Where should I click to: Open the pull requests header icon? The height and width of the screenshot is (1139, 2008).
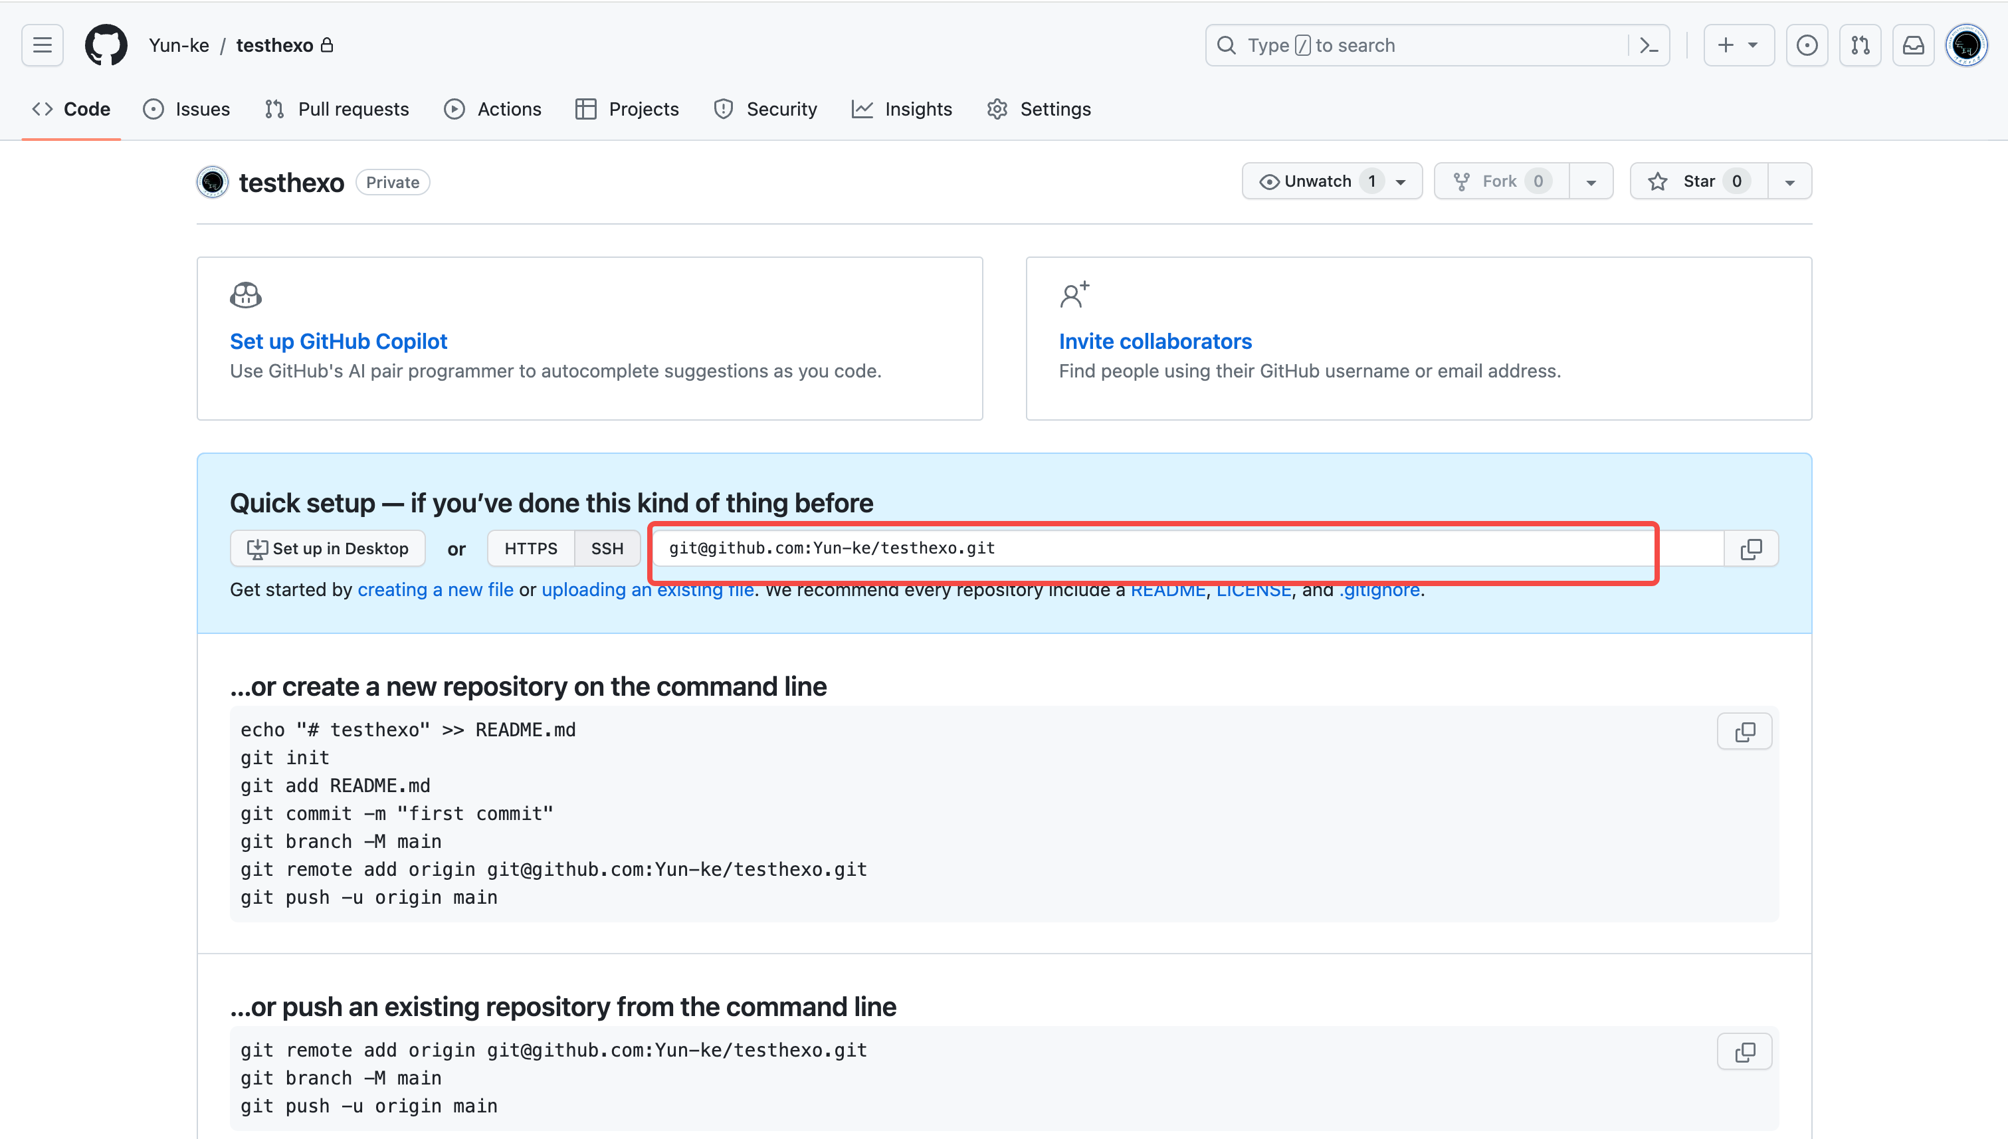coord(1859,45)
